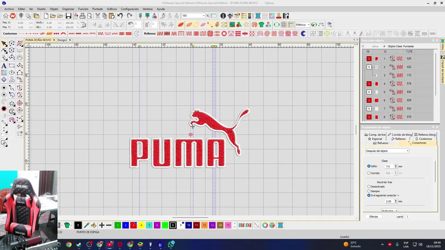Open the Configuración menu
This screenshot has height=250, width=445.
tap(130, 9)
